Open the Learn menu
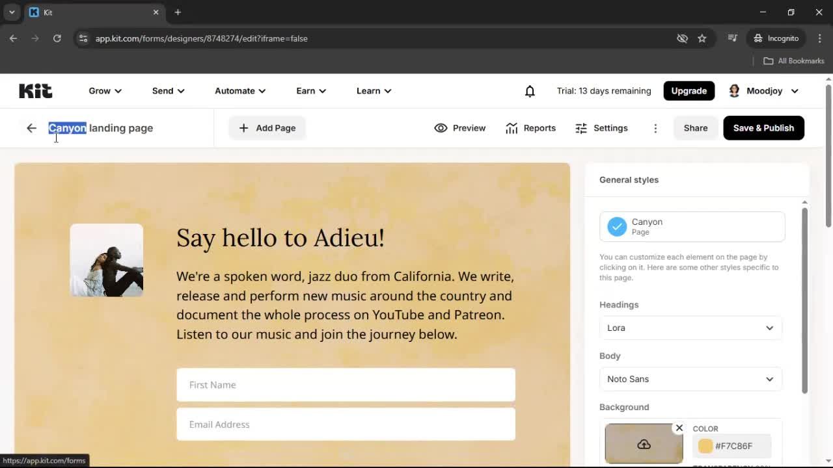The image size is (833, 468). click(373, 91)
